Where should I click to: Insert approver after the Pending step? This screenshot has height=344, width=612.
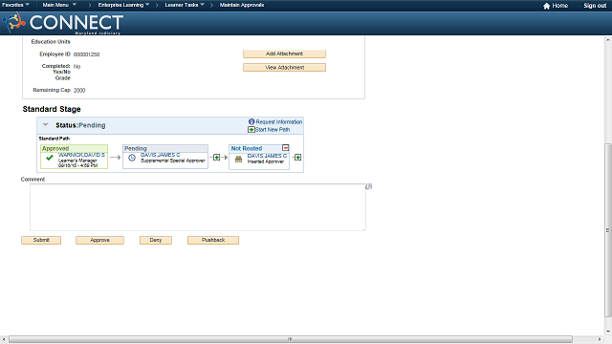tap(217, 157)
